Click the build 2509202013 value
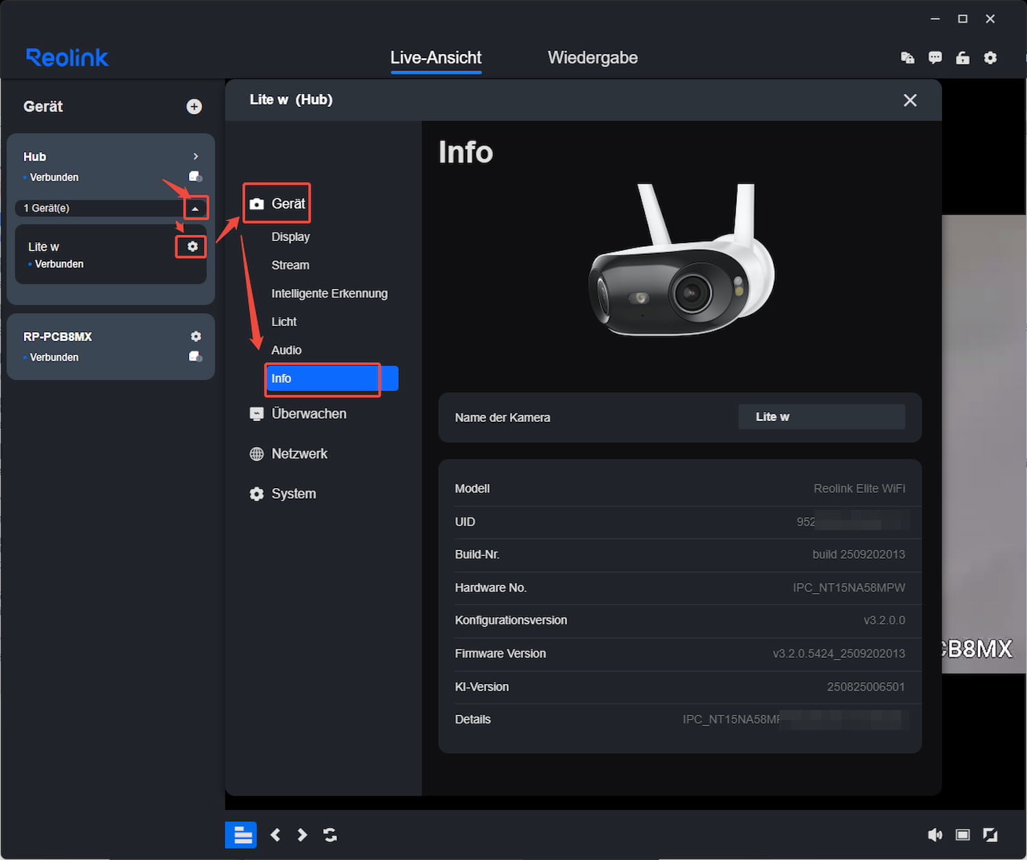This screenshot has width=1027, height=860. pos(859,555)
